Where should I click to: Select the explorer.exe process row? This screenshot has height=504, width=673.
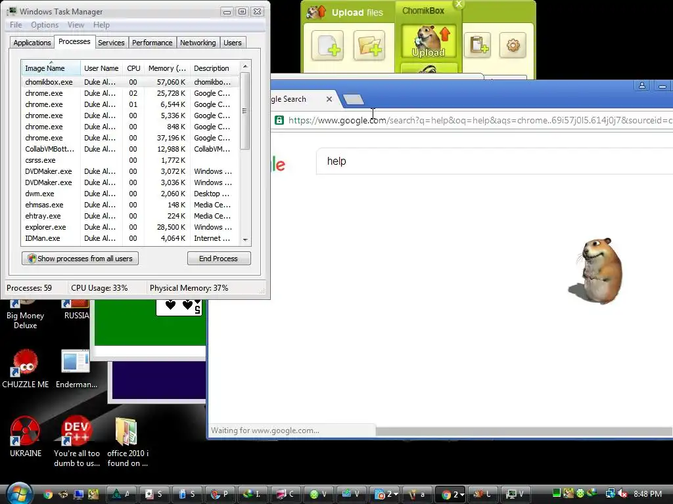(131, 226)
